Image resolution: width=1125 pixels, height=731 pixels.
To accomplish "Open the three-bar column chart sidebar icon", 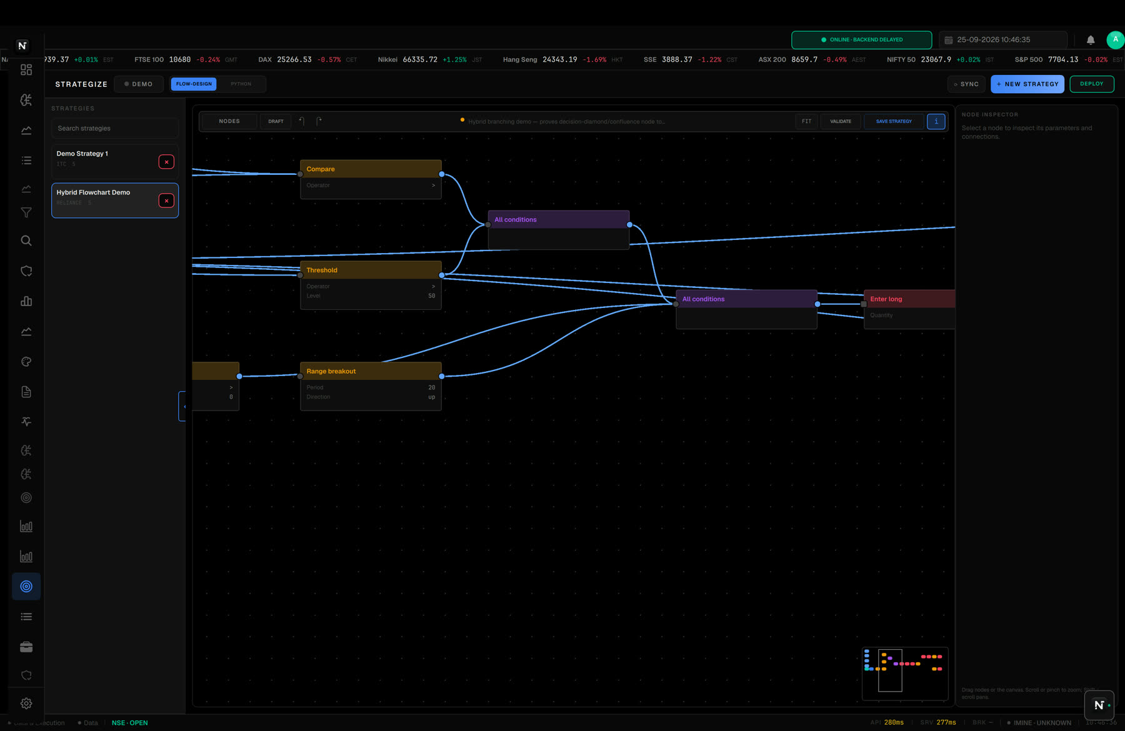I will (x=26, y=301).
